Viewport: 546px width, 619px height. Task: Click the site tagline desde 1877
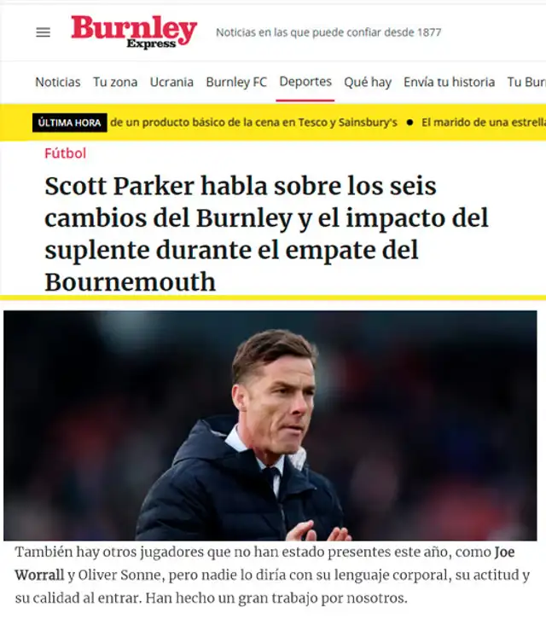328,32
